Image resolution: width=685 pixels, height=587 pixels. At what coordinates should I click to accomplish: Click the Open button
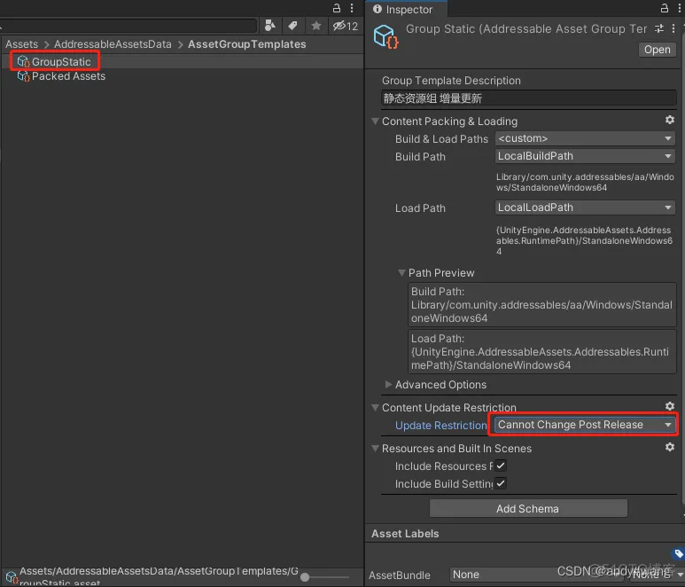pos(657,50)
